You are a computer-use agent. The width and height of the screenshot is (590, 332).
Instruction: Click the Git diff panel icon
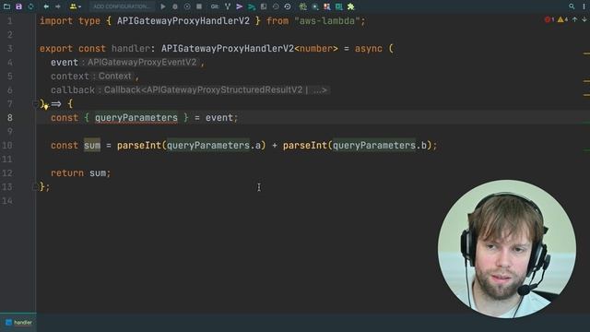(264, 6)
